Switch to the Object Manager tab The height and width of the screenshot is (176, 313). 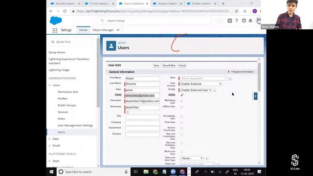coord(103,30)
